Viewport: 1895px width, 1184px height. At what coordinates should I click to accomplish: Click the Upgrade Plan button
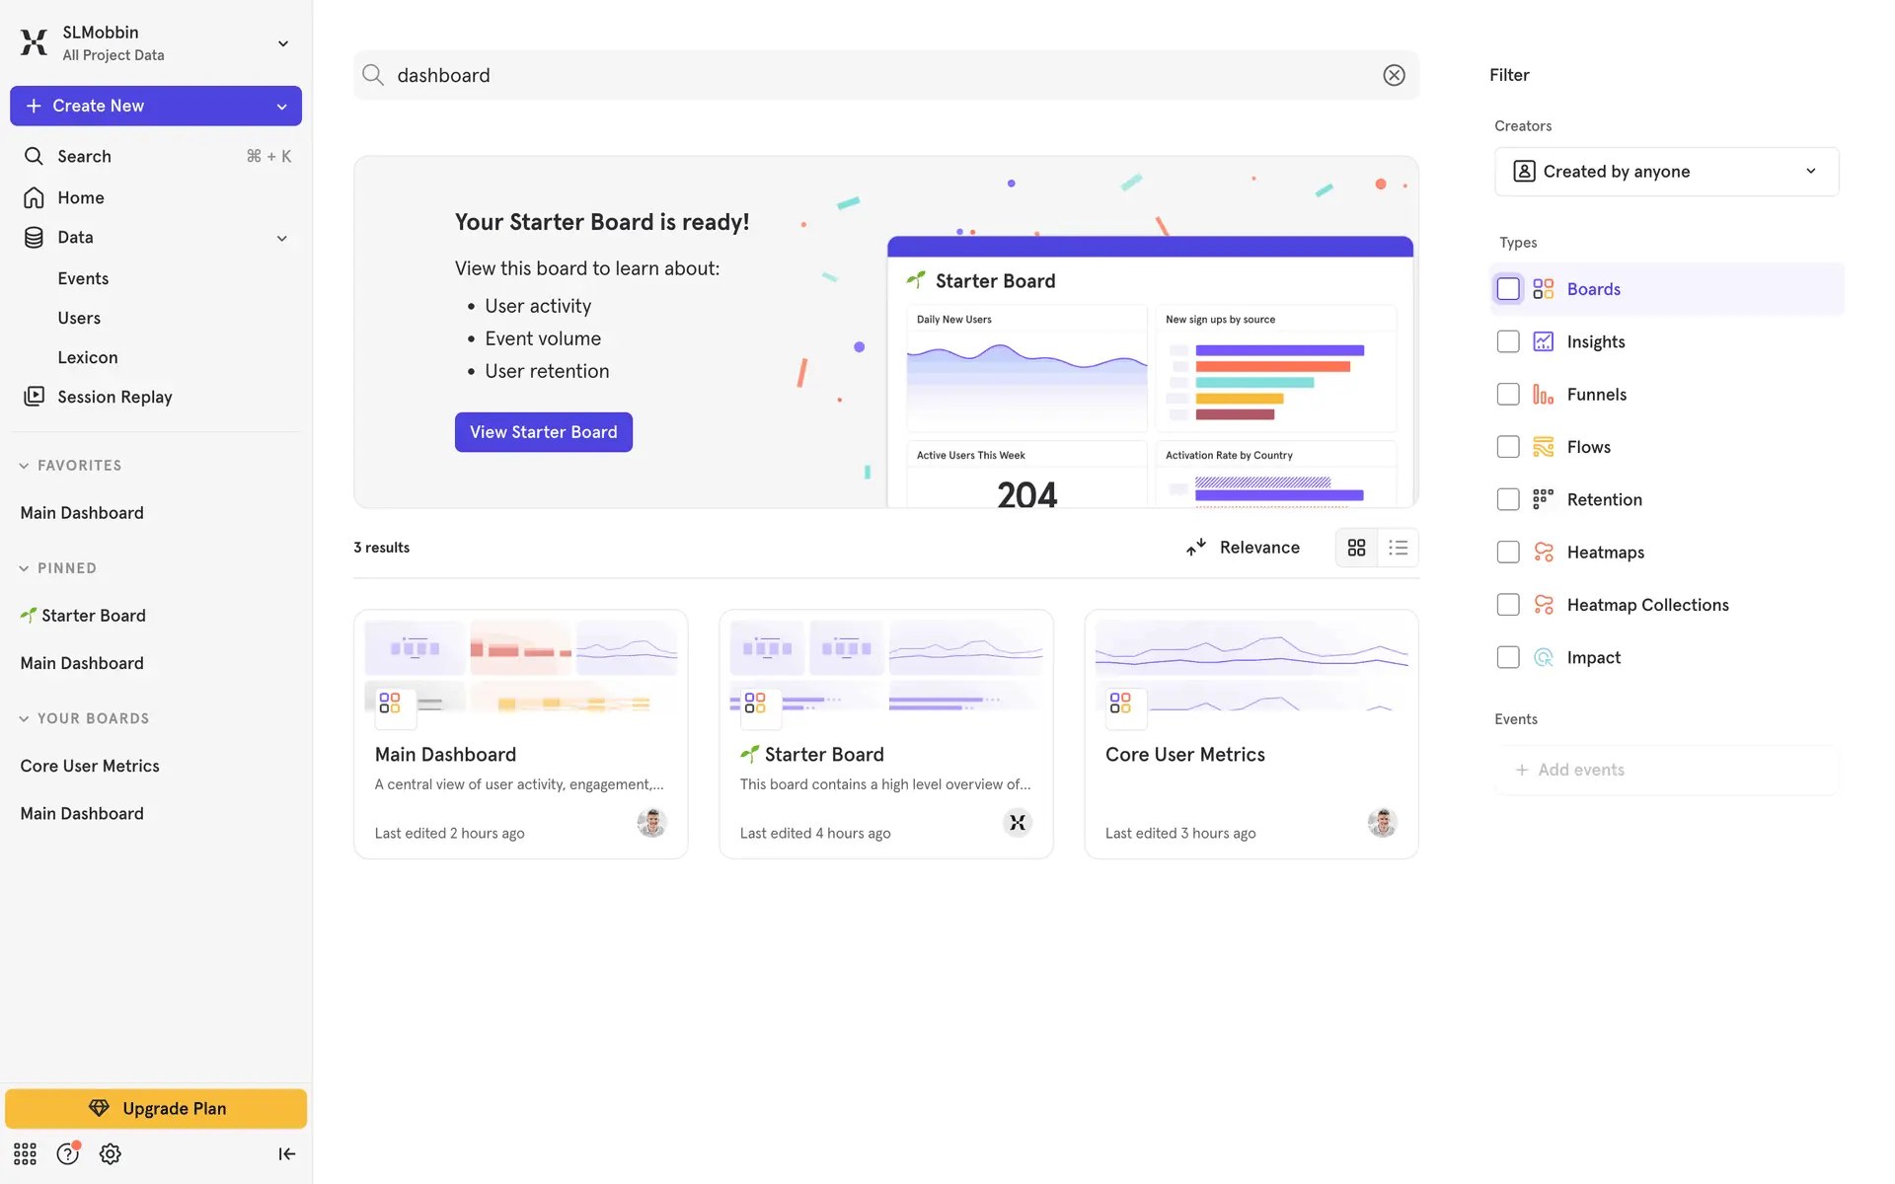coord(156,1108)
